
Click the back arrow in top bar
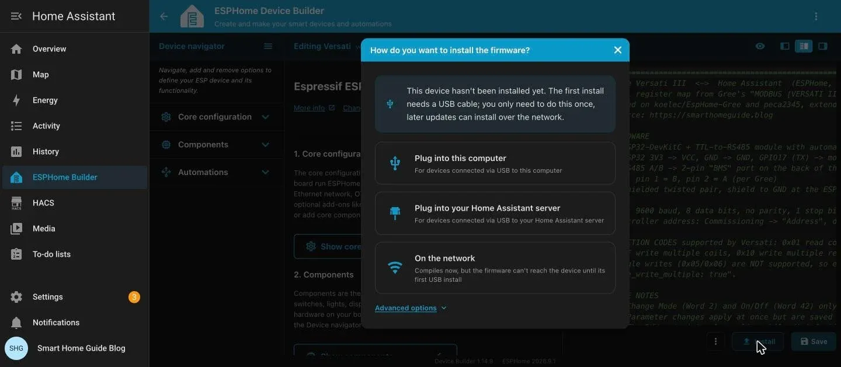tap(164, 16)
